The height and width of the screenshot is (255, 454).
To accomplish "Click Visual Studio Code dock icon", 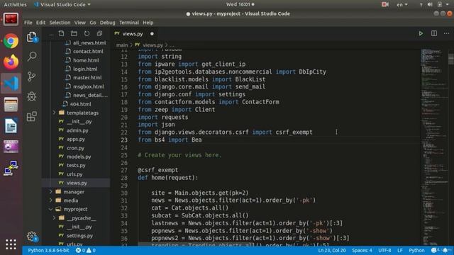I will (x=11, y=84).
